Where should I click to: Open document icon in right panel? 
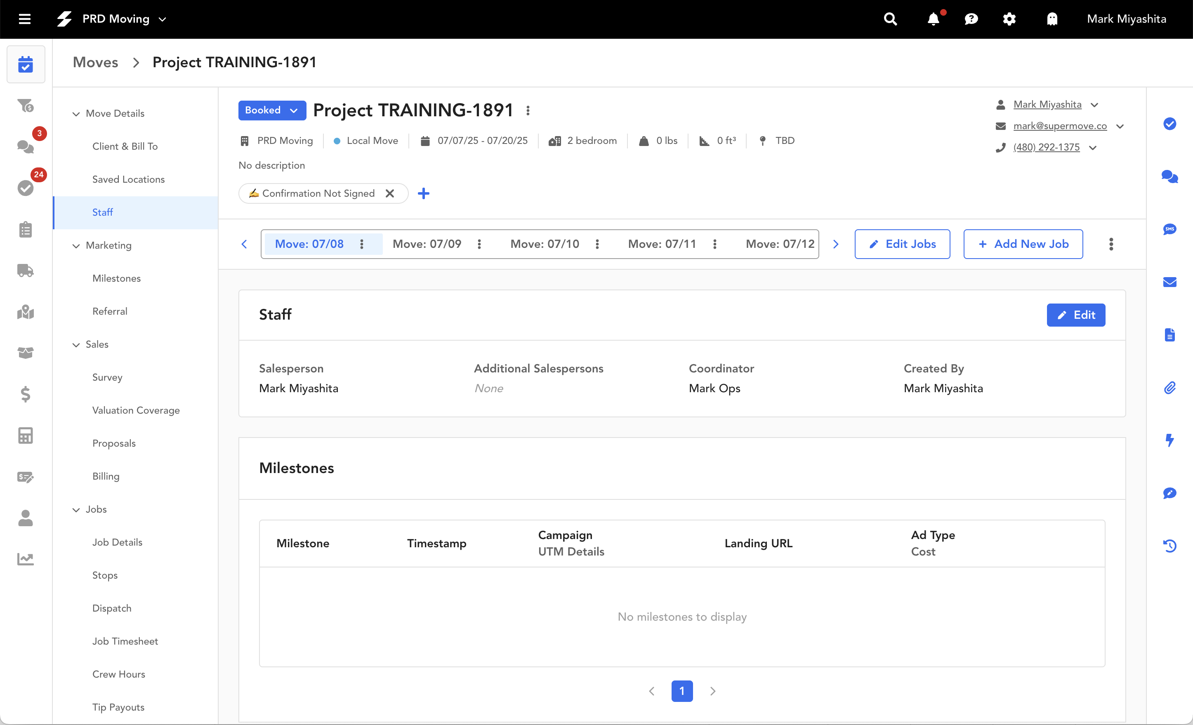(1170, 334)
